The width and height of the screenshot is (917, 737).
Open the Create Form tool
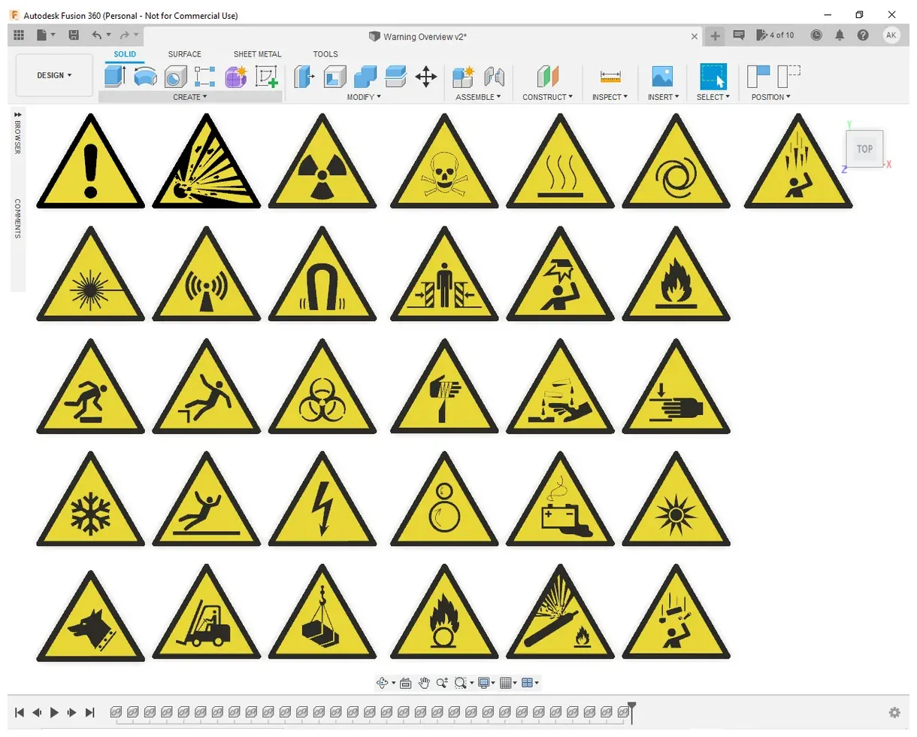click(236, 76)
